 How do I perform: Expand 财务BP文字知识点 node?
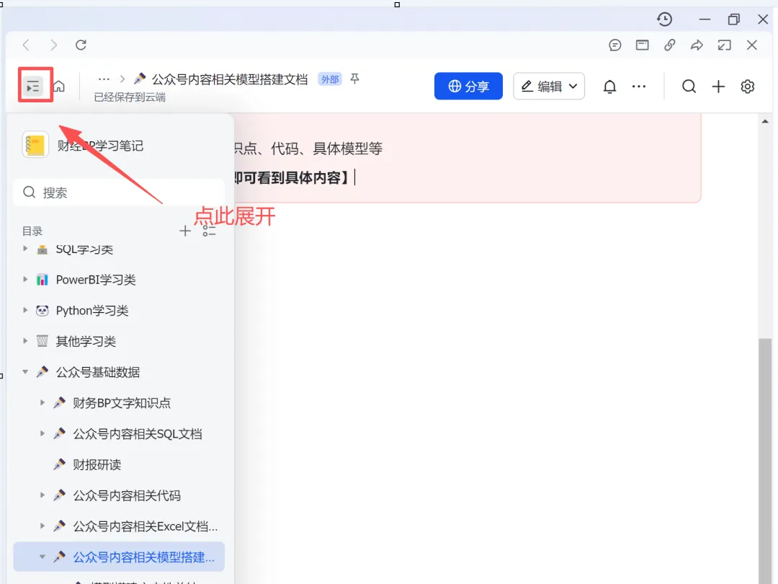[43, 403]
